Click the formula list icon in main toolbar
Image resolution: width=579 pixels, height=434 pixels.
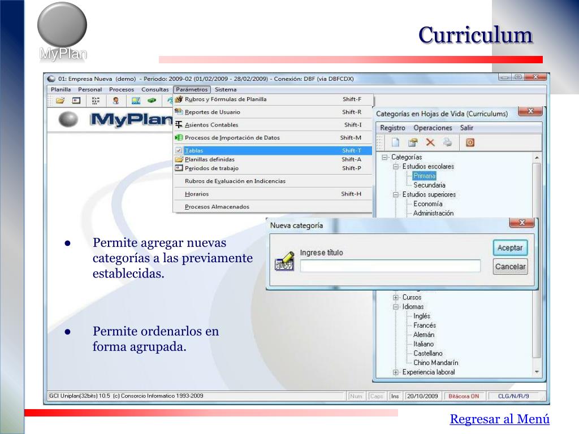point(96,101)
